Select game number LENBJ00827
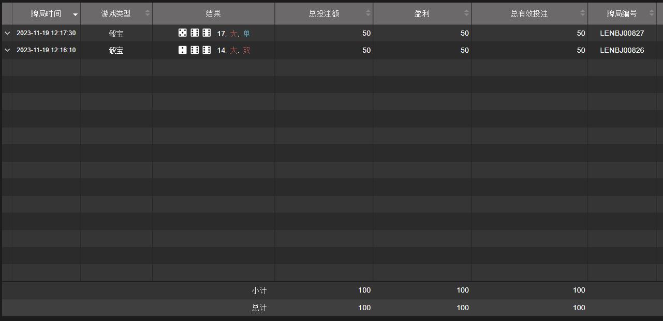This screenshot has width=663, height=321. [622, 33]
